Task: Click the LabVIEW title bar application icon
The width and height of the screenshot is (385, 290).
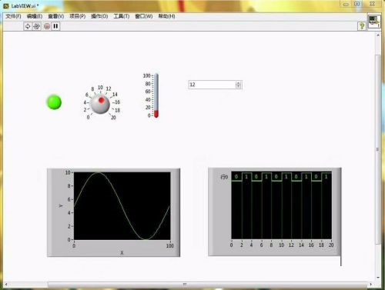Action: (6, 5)
